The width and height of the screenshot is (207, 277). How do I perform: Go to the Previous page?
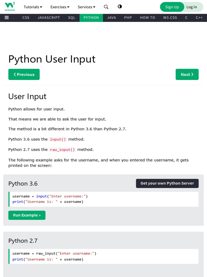(x=24, y=74)
